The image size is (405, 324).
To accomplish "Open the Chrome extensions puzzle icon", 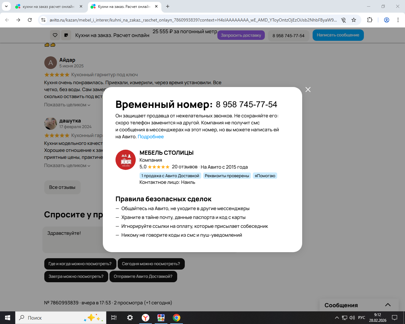I will (370, 20).
